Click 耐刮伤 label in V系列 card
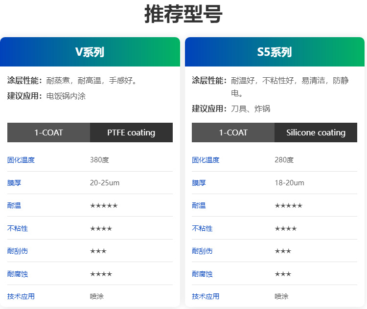The width and height of the screenshot is (367, 309). click(18, 251)
